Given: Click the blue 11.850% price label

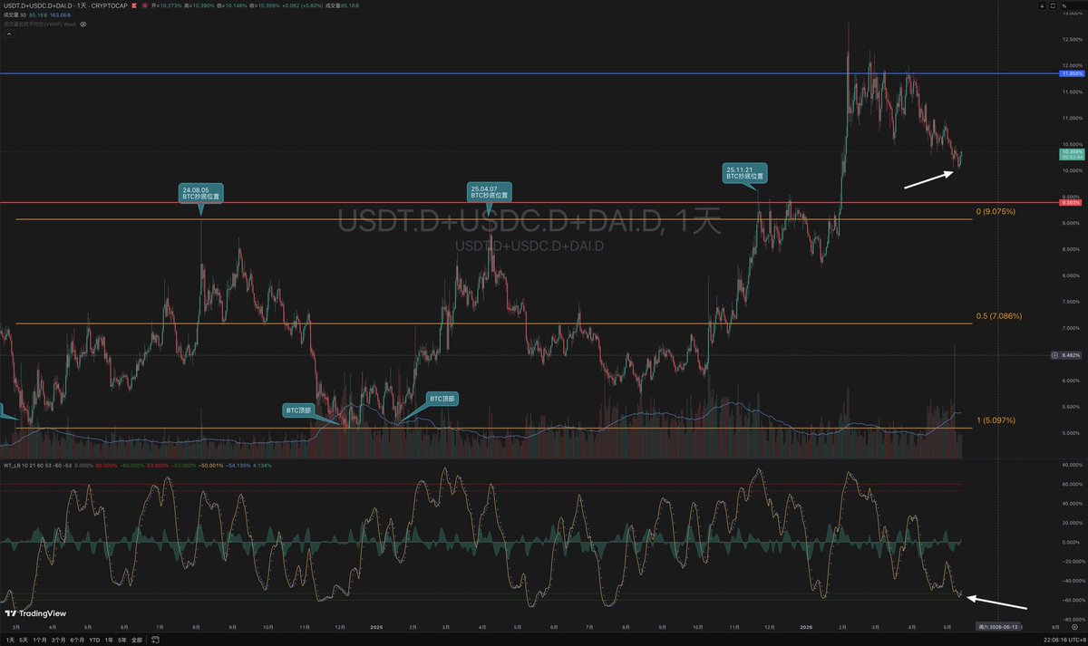Looking at the screenshot, I should pyautogui.click(x=1071, y=73).
